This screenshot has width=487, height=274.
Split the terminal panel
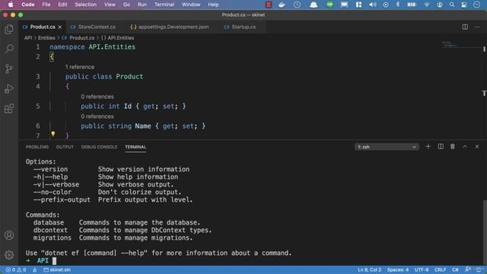pyautogui.click(x=441, y=146)
